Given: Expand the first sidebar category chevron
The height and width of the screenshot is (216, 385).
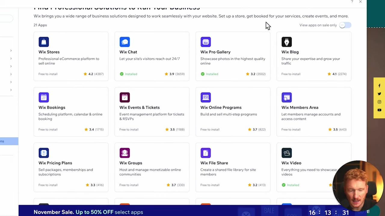Looking at the screenshot, I should tap(11, 50).
